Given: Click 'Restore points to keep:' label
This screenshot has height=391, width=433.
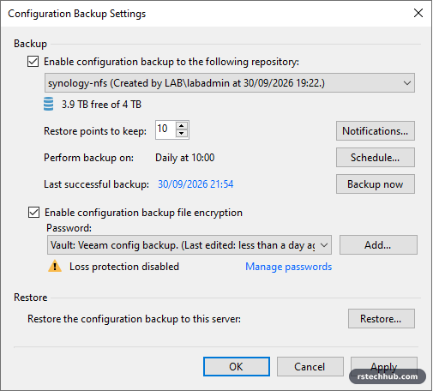Looking at the screenshot, I should coord(95,131).
